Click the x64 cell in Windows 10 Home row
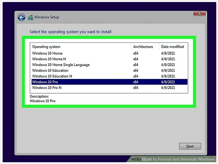This screenshot has height=164, width=218. [x=136, y=53]
